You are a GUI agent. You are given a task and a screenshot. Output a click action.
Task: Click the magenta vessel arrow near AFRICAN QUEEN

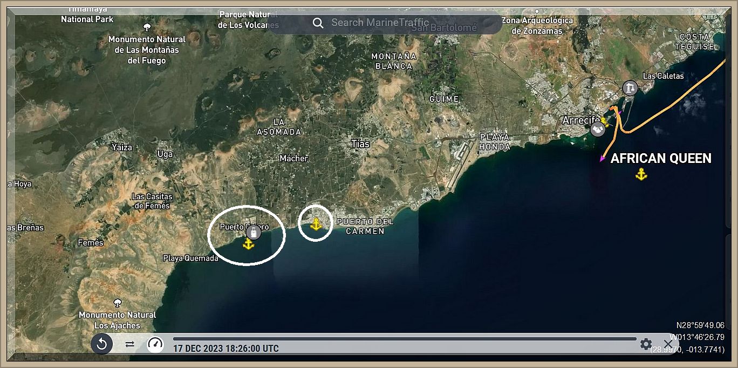click(602, 159)
